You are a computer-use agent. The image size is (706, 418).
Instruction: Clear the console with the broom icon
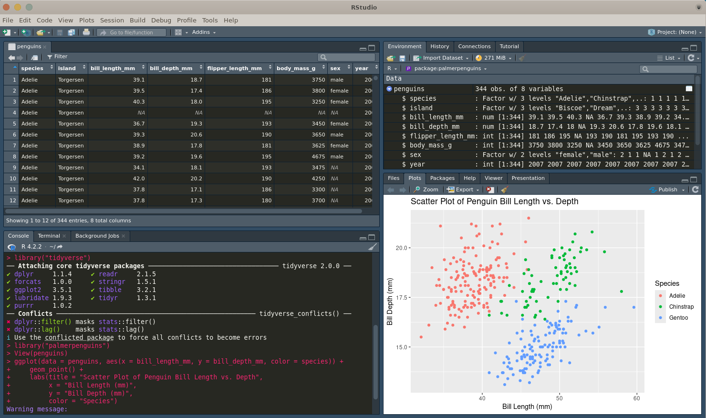[373, 247]
